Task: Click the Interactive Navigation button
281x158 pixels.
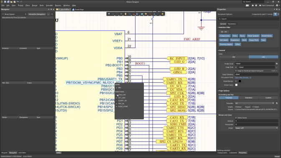Action: pos(37,14)
